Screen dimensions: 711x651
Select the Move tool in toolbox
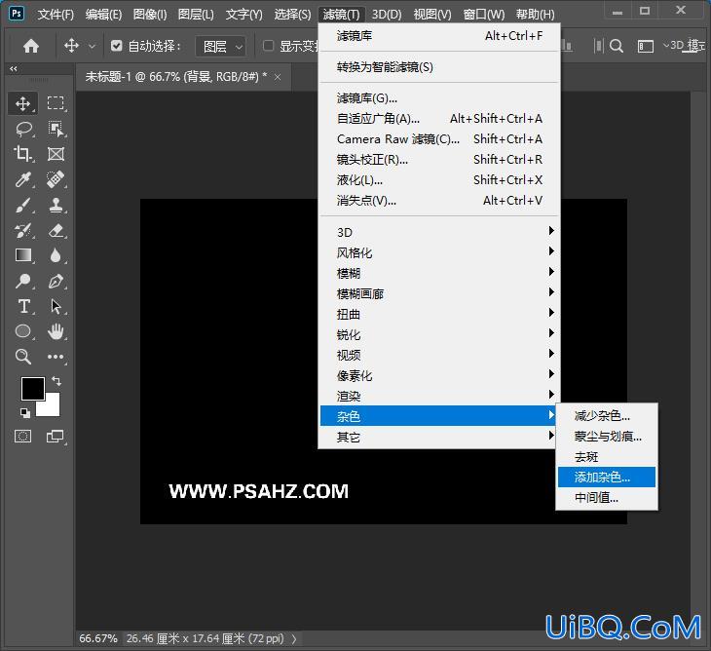coord(22,103)
